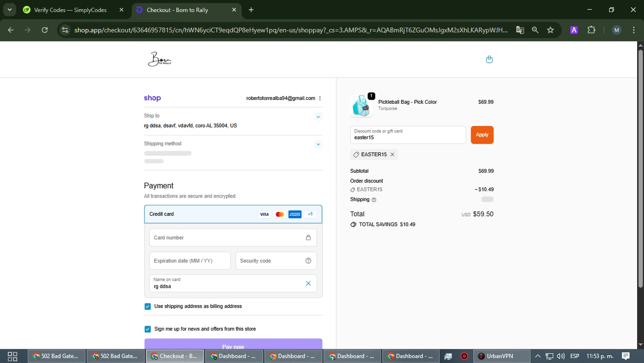Click the Shop Pay logo
The height and width of the screenshot is (363, 644).
coord(152,98)
